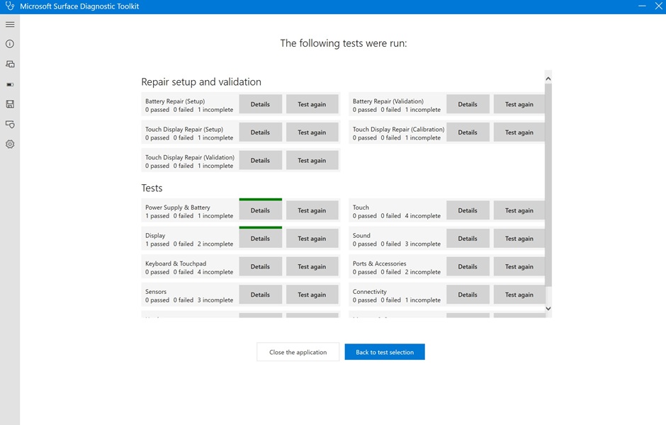Retest Touch Display Repair (Calibration)

(x=519, y=132)
